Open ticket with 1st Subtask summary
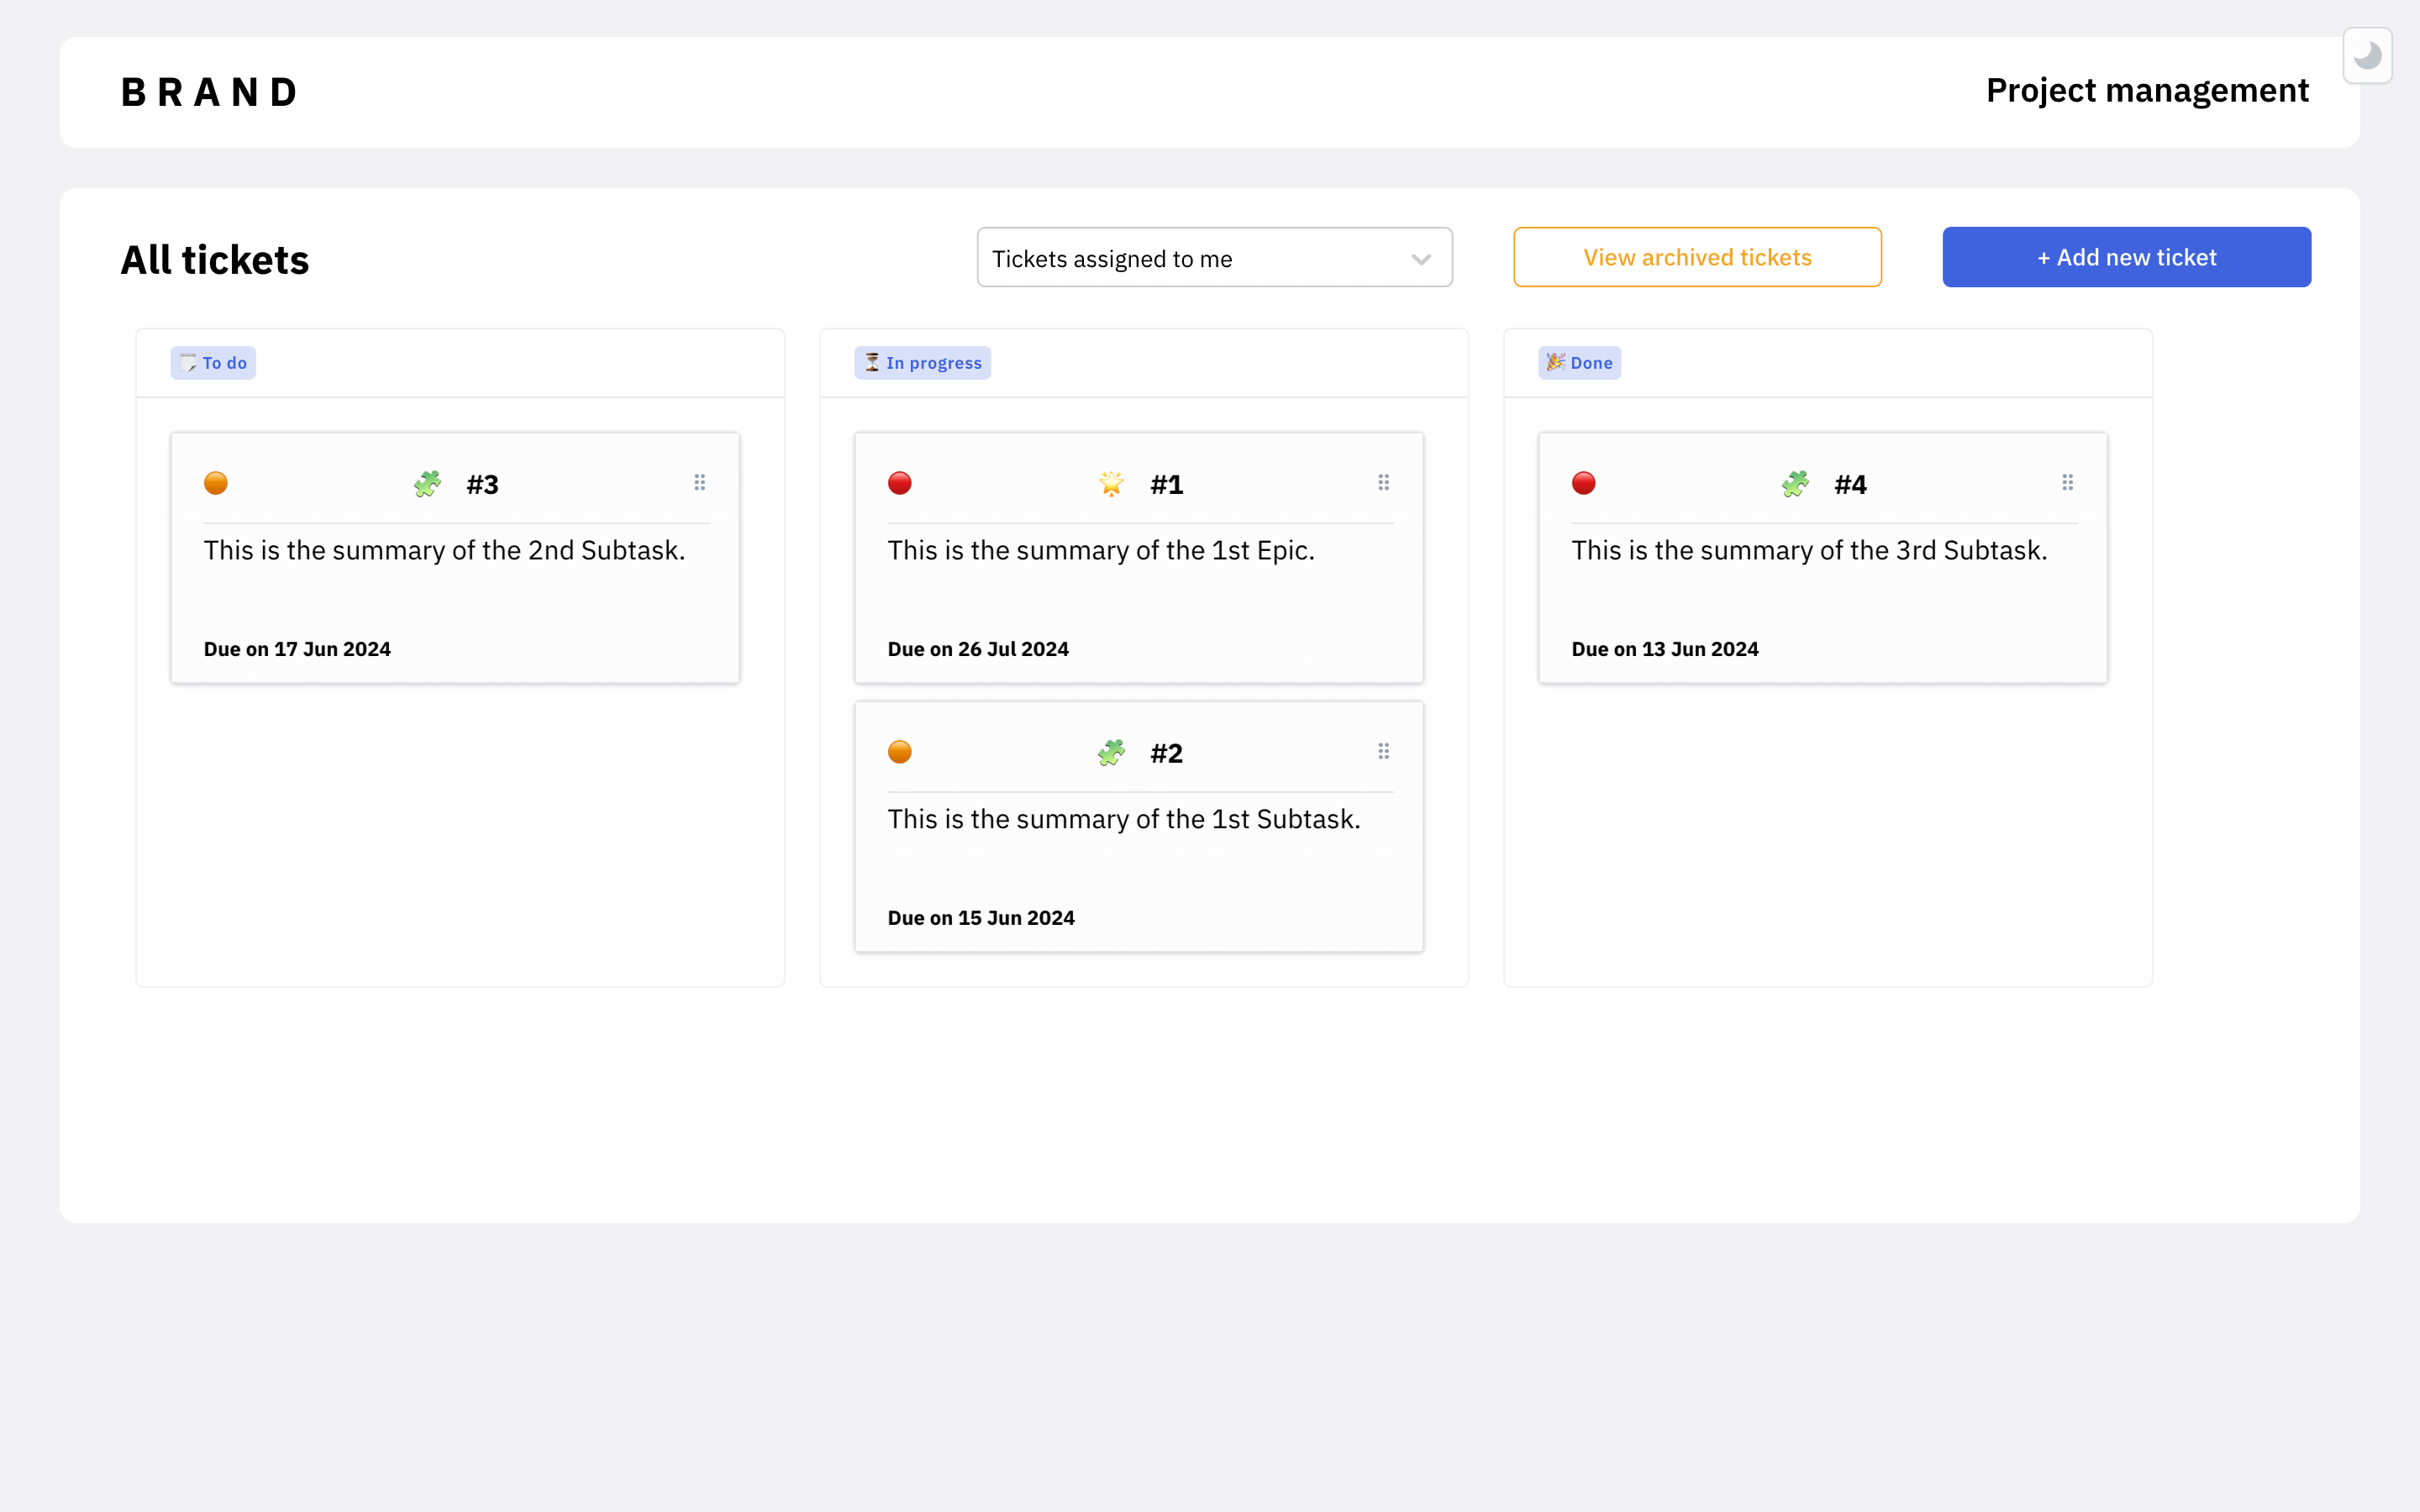 click(x=1123, y=820)
